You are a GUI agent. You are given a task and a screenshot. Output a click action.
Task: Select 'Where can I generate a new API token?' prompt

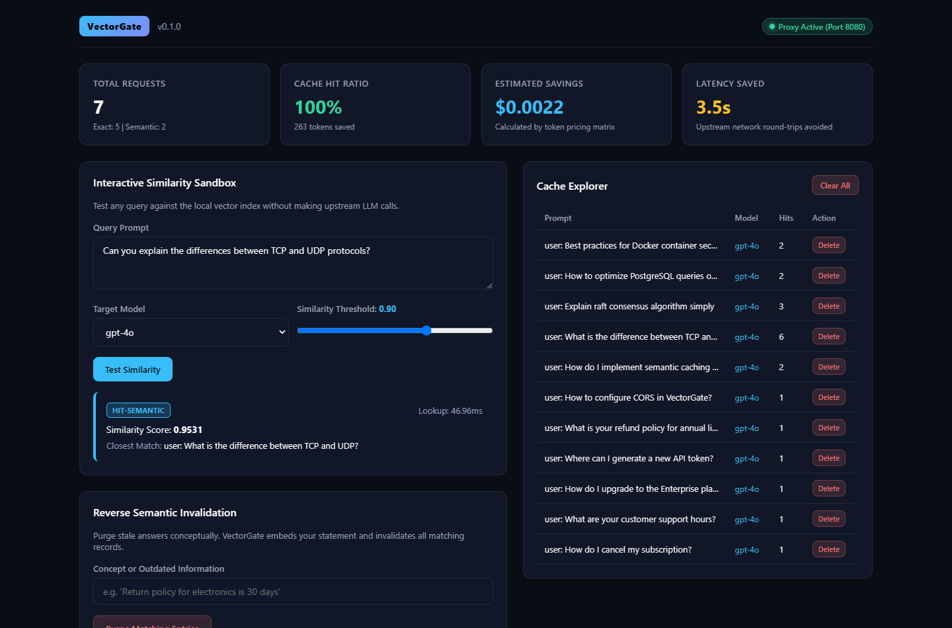click(629, 458)
